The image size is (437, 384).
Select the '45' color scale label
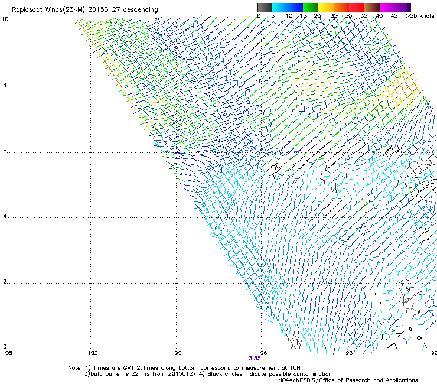pos(394,16)
